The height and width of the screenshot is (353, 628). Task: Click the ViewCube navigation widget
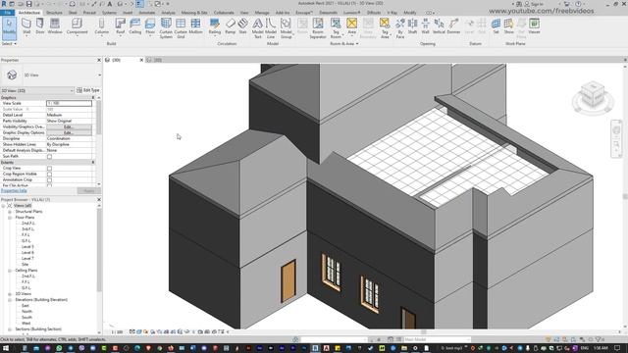593,97
